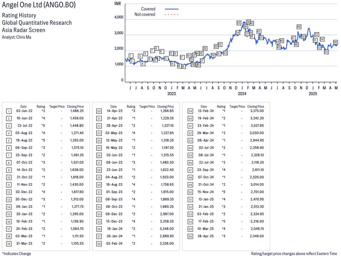Click chart marker 56 on the graph

335,42
